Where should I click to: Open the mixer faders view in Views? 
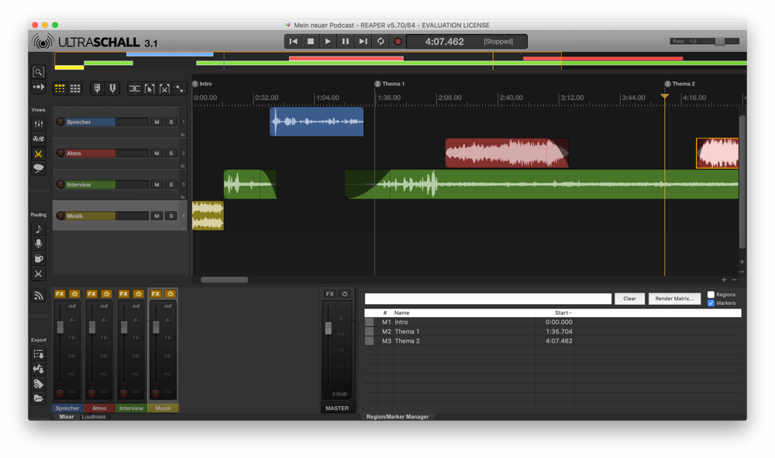[x=38, y=124]
